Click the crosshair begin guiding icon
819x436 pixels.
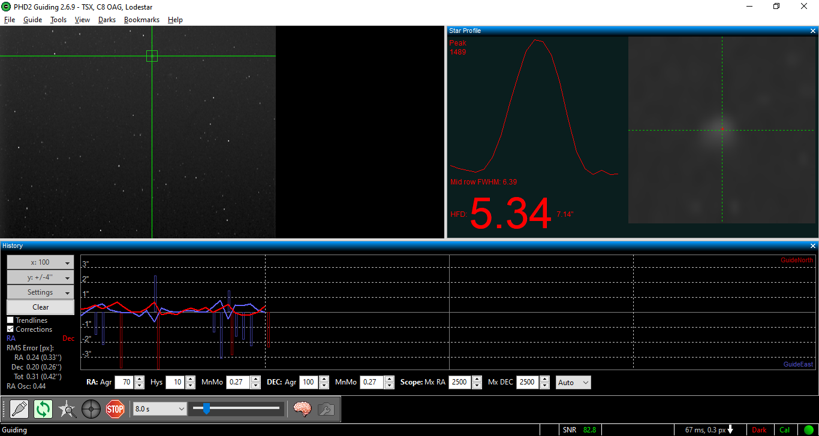point(91,410)
